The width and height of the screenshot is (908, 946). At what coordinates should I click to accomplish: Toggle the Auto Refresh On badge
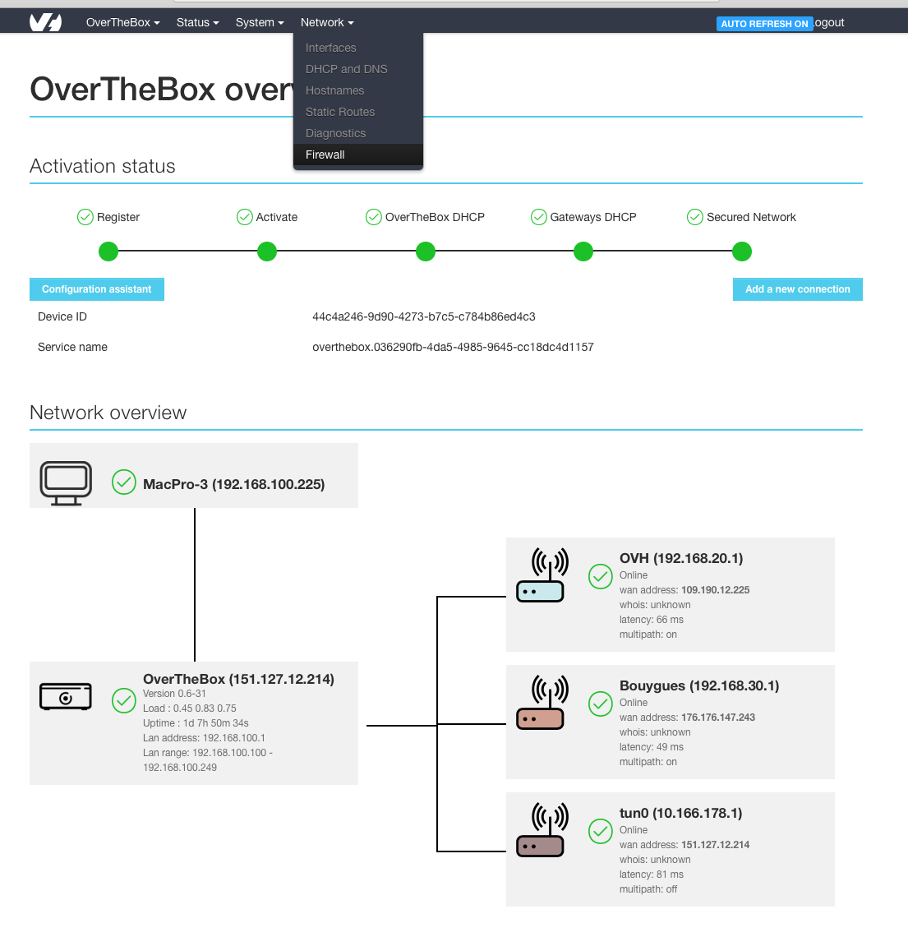[764, 24]
